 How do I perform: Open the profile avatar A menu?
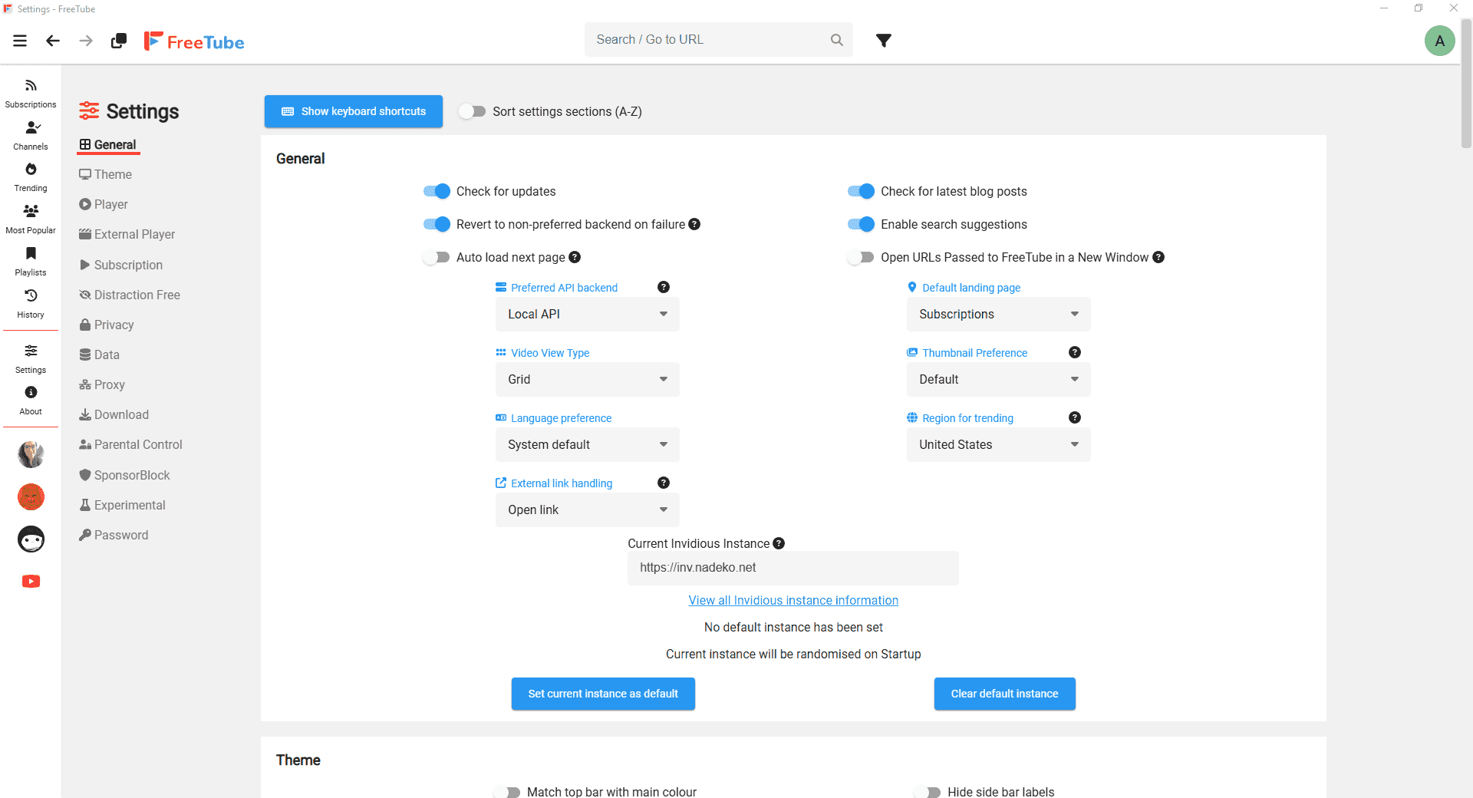pos(1439,41)
